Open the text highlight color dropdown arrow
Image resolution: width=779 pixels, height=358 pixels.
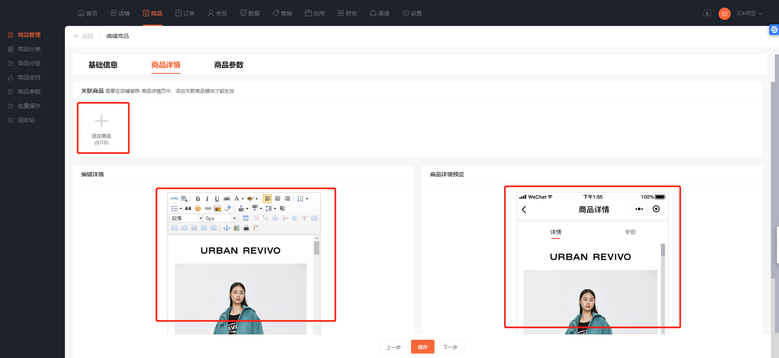click(x=256, y=199)
